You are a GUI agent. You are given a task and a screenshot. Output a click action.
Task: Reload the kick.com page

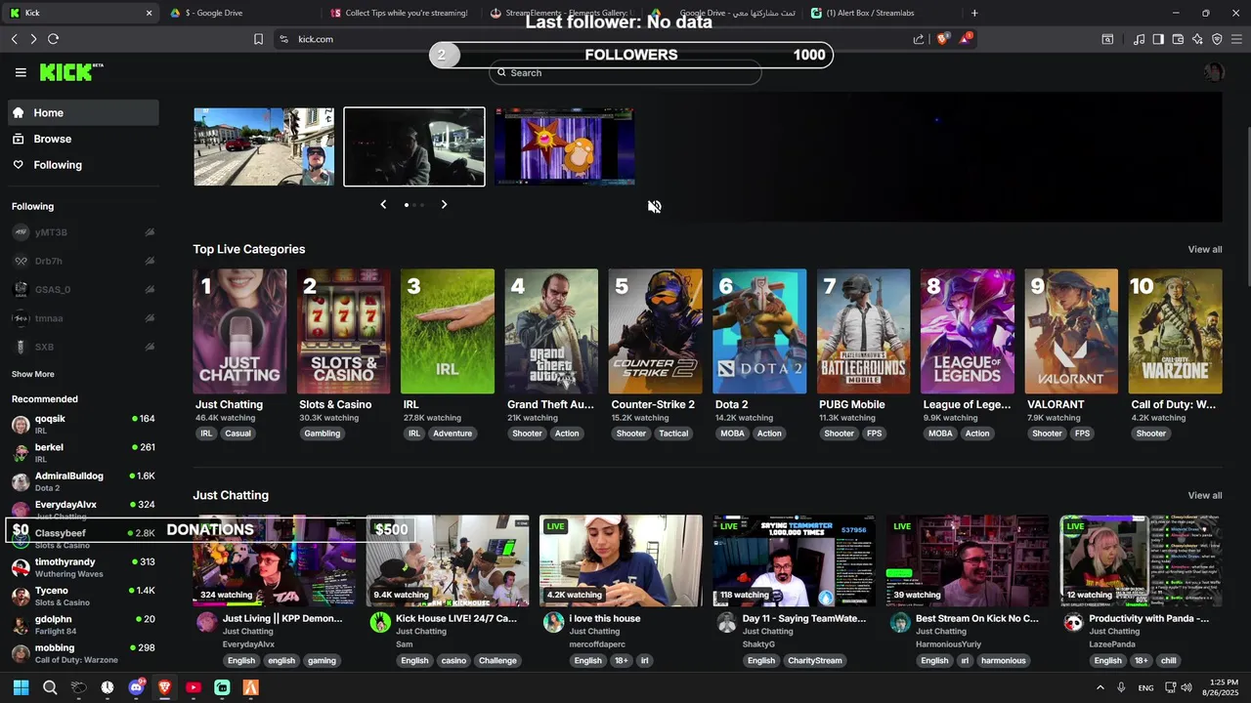[53, 39]
